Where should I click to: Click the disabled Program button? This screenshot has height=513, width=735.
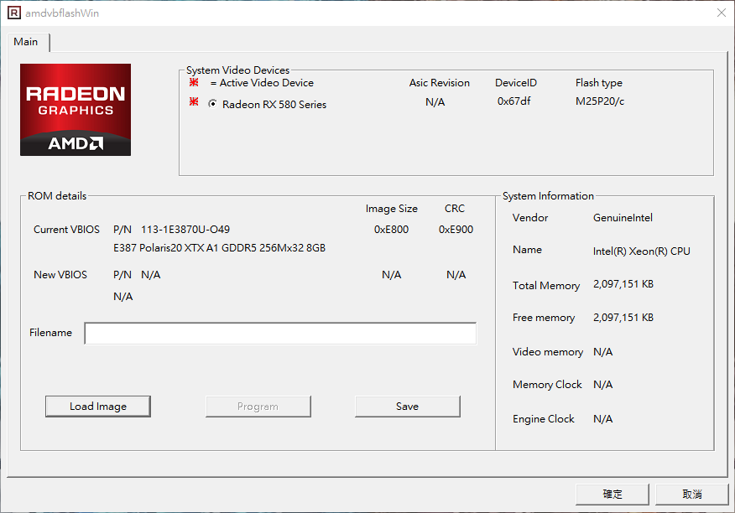pos(258,407)
